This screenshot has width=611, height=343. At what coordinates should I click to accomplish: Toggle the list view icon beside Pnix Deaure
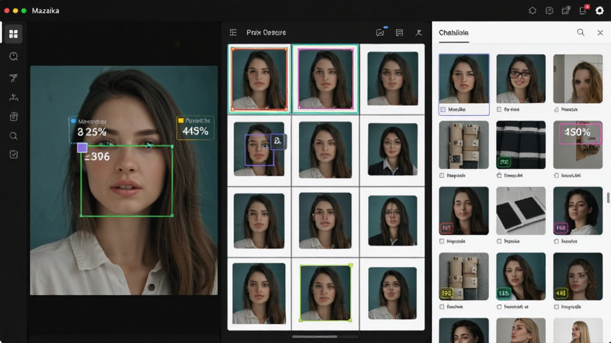tap(233, 32)
